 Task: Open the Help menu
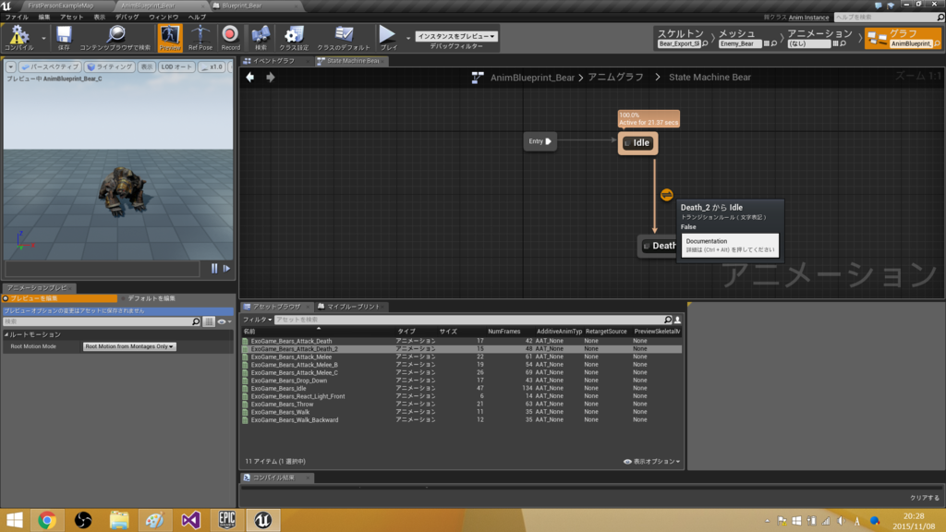coord(197,17)
